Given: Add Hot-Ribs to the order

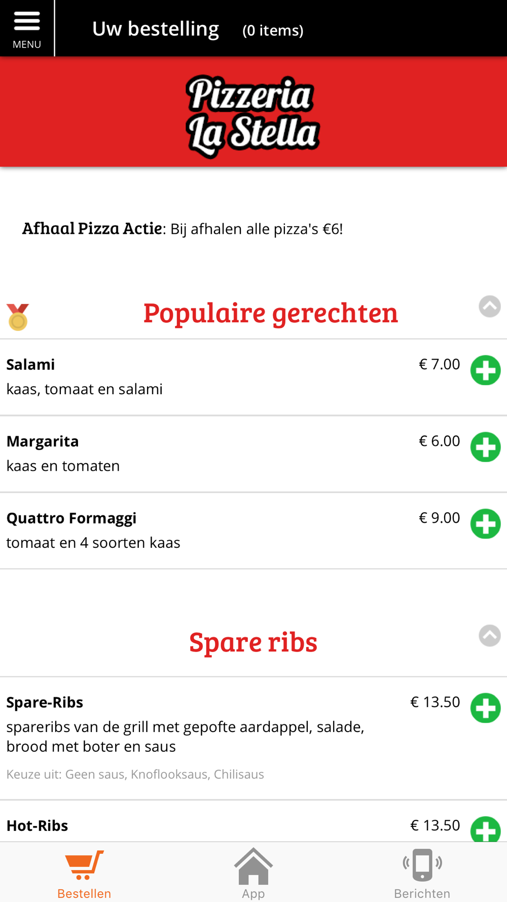Looking at the screenshot, I should click(485, 829).
